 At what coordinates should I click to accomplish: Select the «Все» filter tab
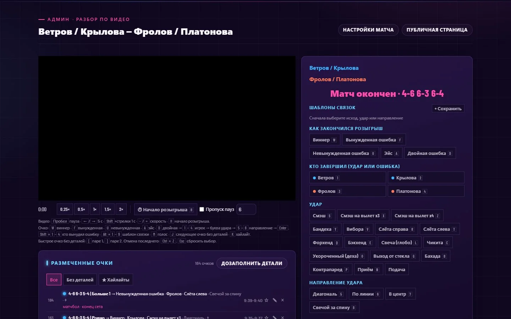click(x=54, y=280)
